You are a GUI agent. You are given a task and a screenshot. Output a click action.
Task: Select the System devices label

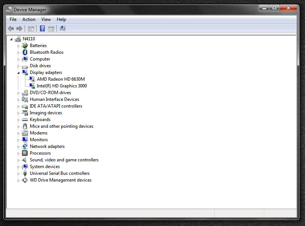tap(45, 167)
